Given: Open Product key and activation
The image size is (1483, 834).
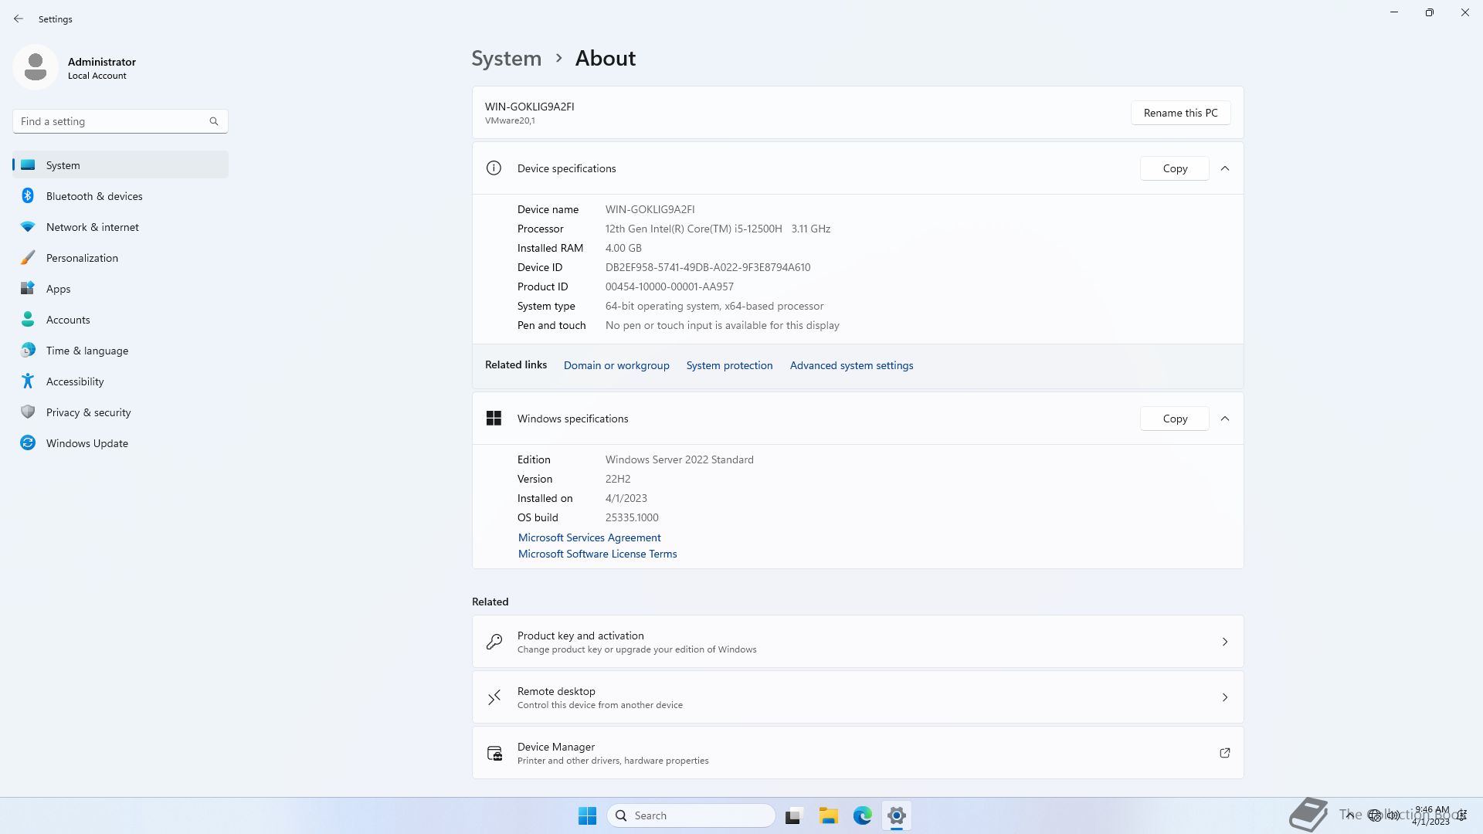Looking at the screenshot, I should pyautogui.click(x=857, y=642).
